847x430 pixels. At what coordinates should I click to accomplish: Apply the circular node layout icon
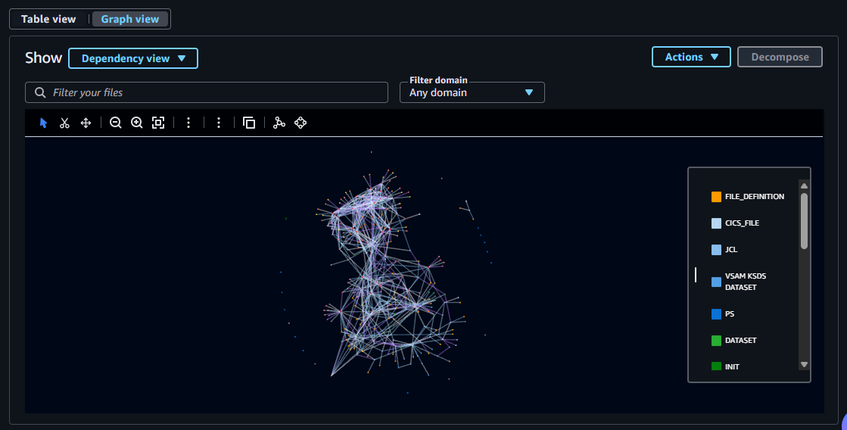(301, 123)
